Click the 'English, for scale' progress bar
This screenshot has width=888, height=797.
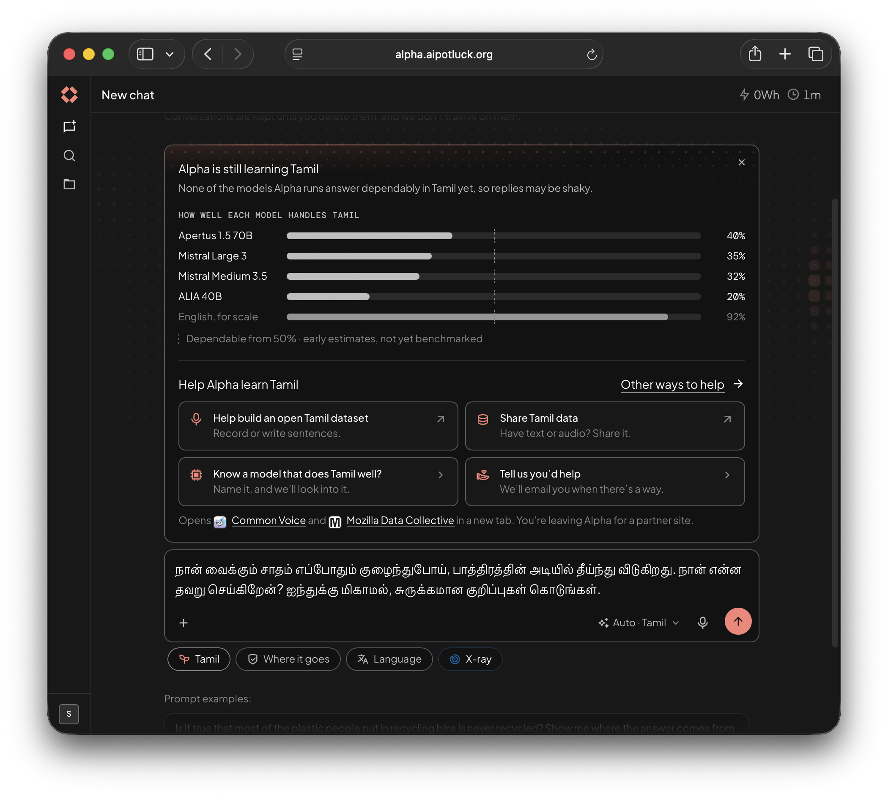[x=493, y=317]
